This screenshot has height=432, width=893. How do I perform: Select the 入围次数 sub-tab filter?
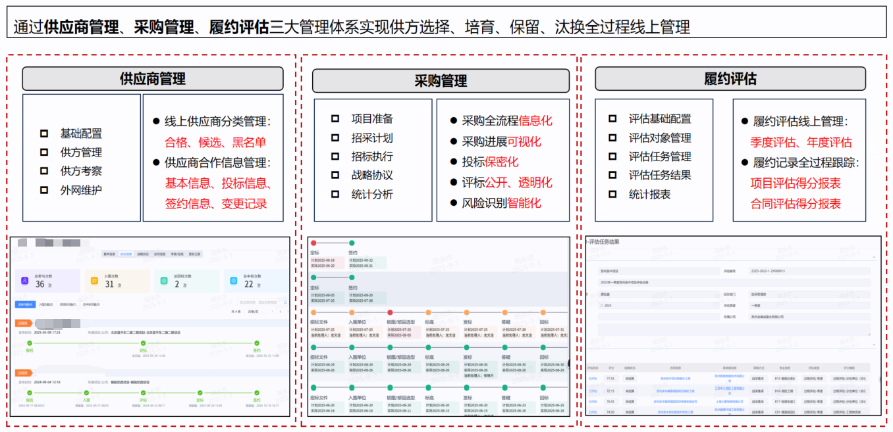click(x=46, y=304)
